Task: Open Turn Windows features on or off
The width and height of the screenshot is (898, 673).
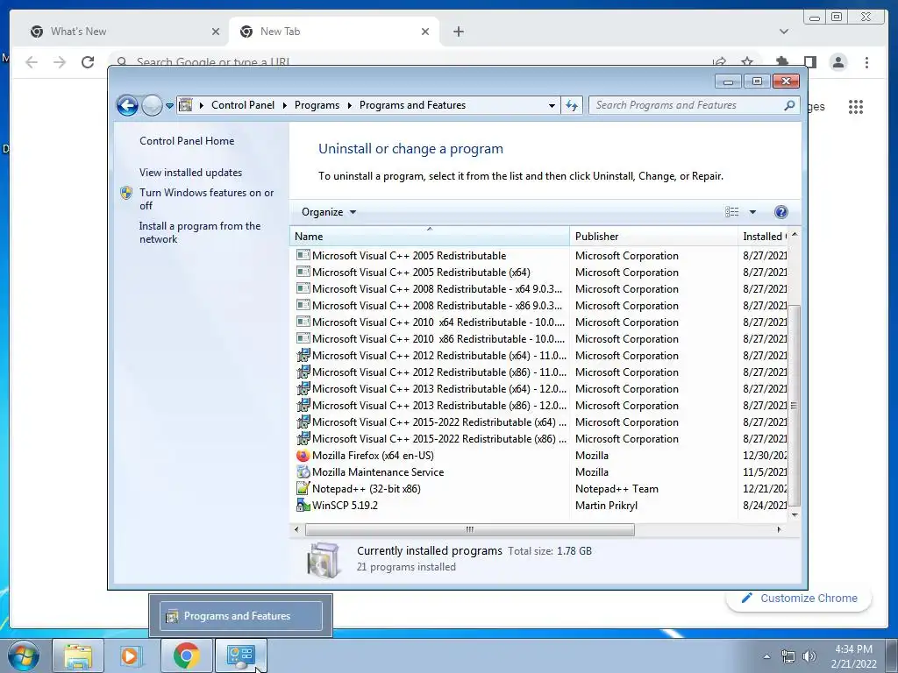Action: (x=206, y=199)
